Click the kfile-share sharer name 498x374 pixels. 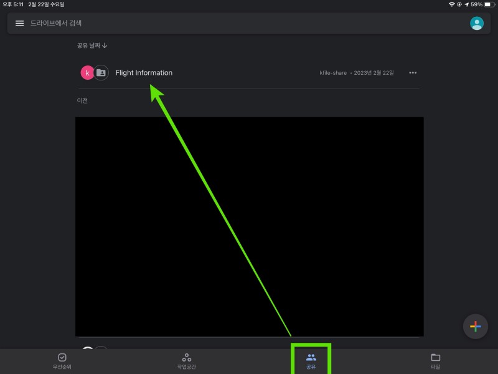coord(333,73)
